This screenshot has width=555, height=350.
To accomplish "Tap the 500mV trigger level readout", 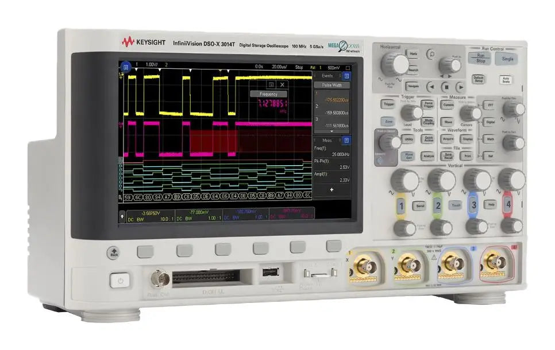I will [x=333, y=68].
